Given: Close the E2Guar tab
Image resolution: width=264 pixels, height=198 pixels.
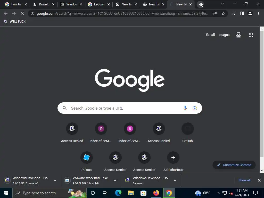Looking at the screenshot, I should 109,4.
